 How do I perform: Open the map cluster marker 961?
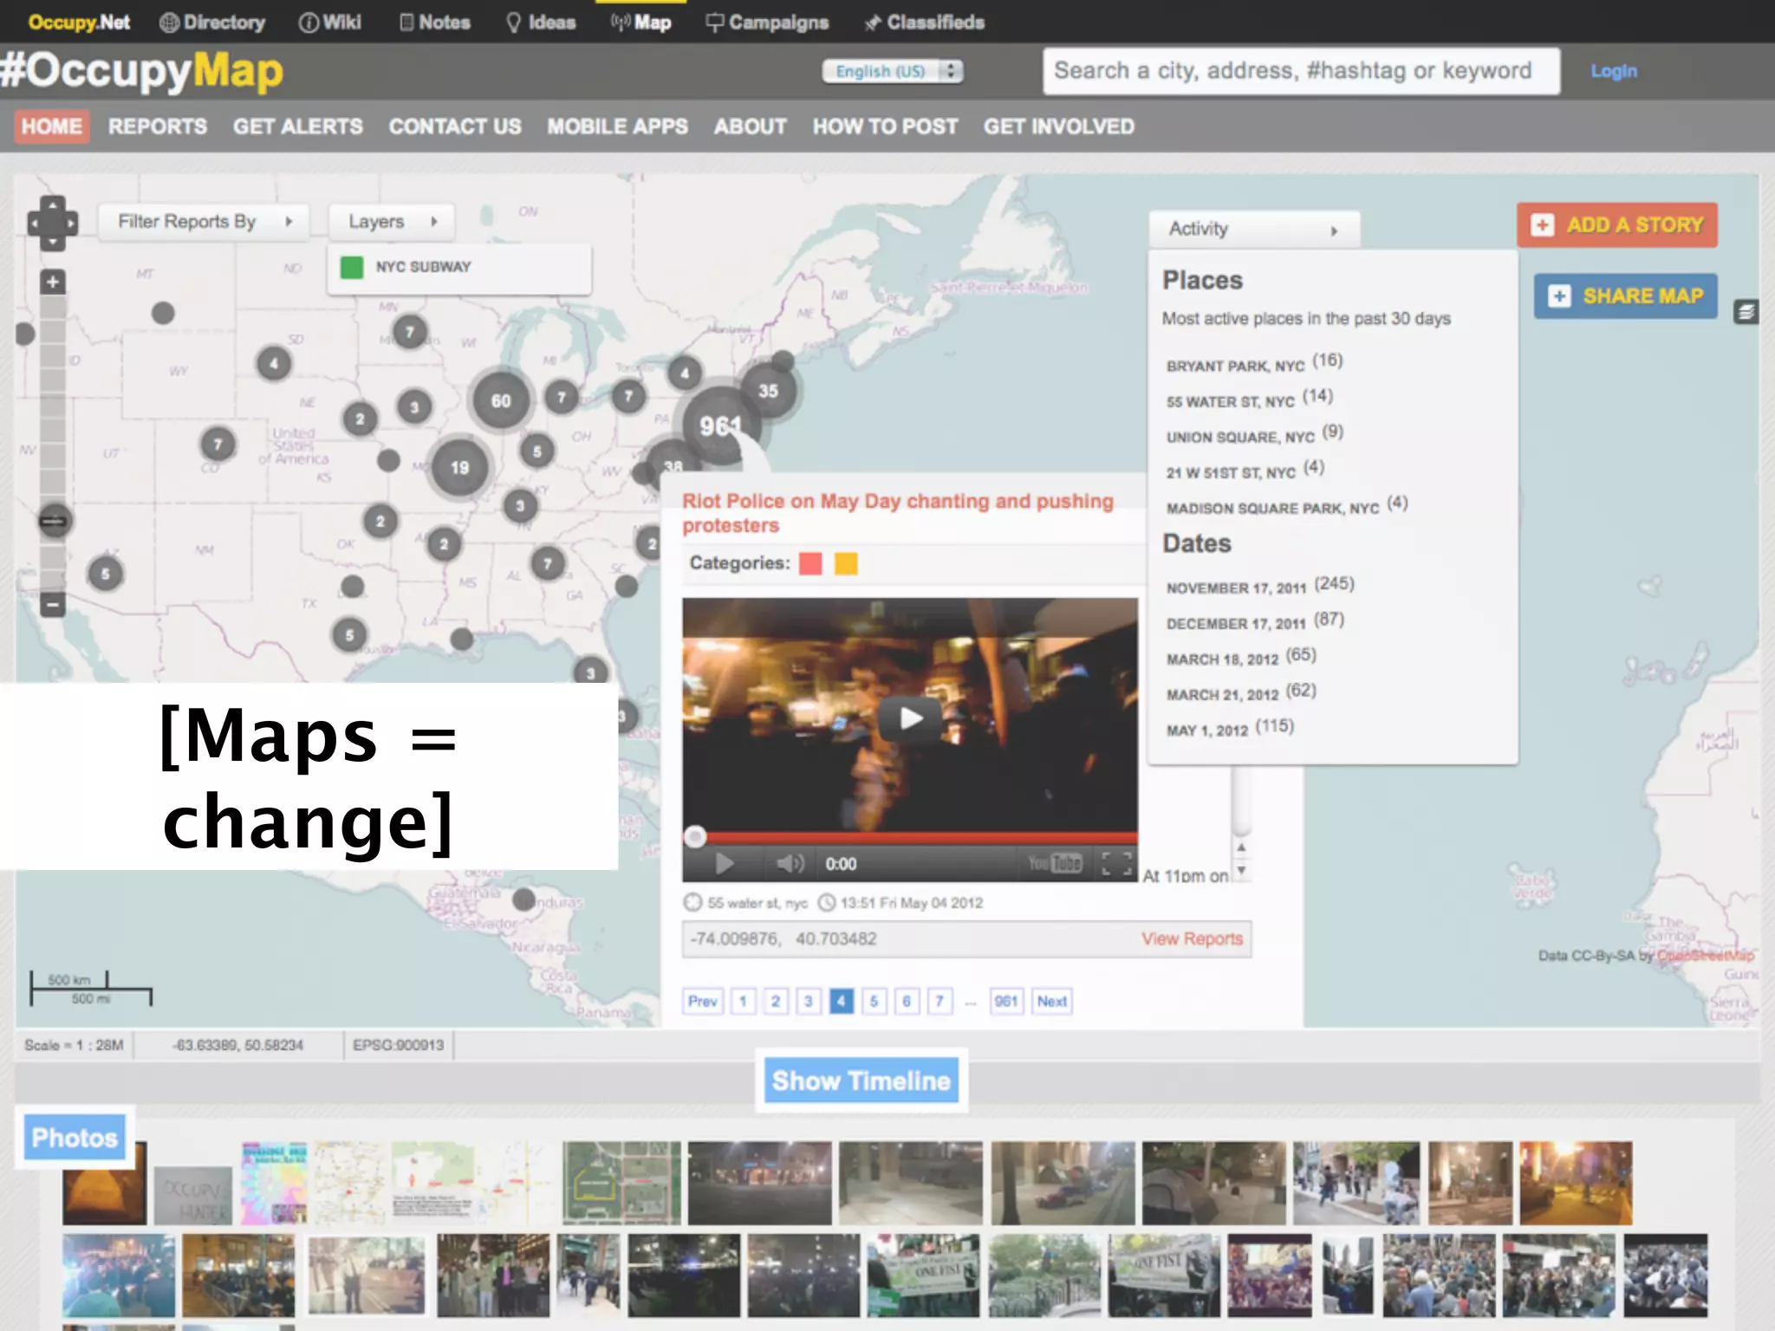click(x=720, y=425)
